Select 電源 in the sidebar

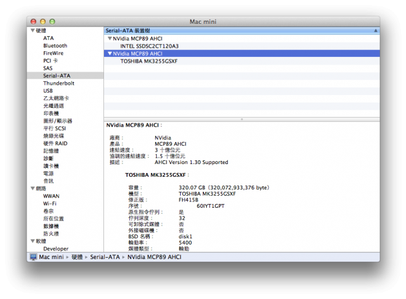[x=48, y=174]
